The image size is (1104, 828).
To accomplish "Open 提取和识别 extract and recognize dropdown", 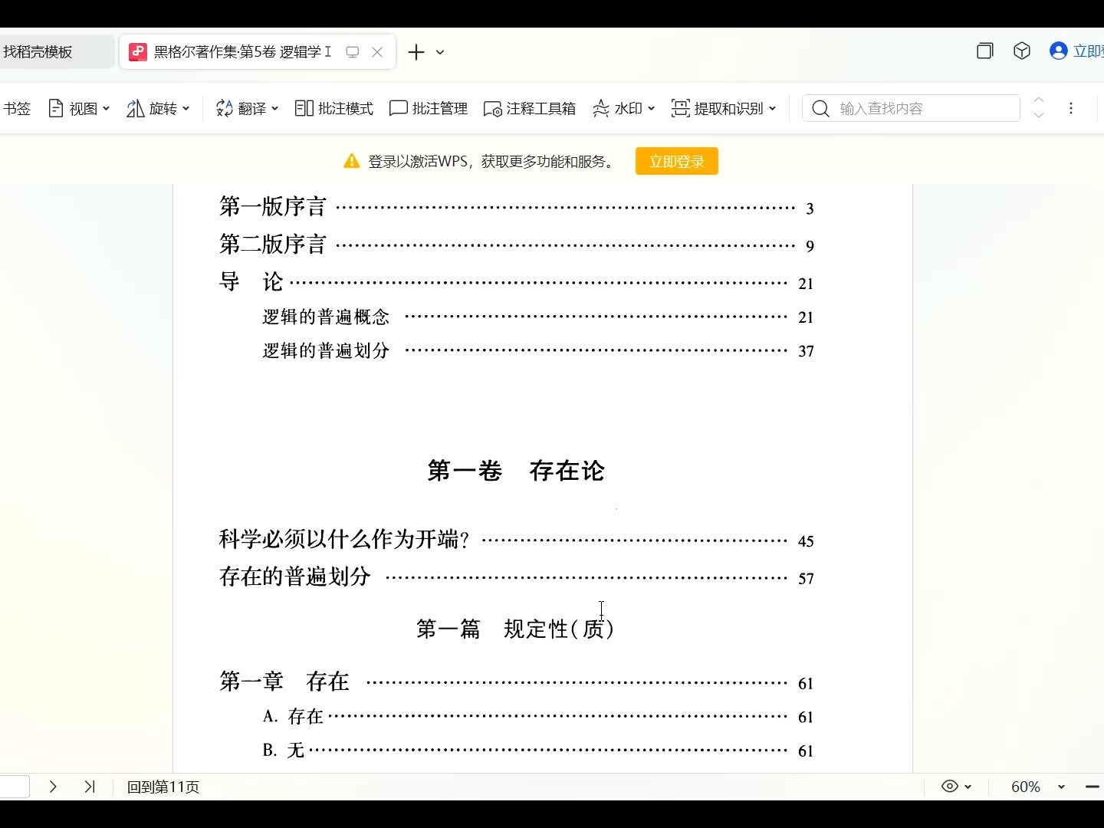I will point(724,109).
